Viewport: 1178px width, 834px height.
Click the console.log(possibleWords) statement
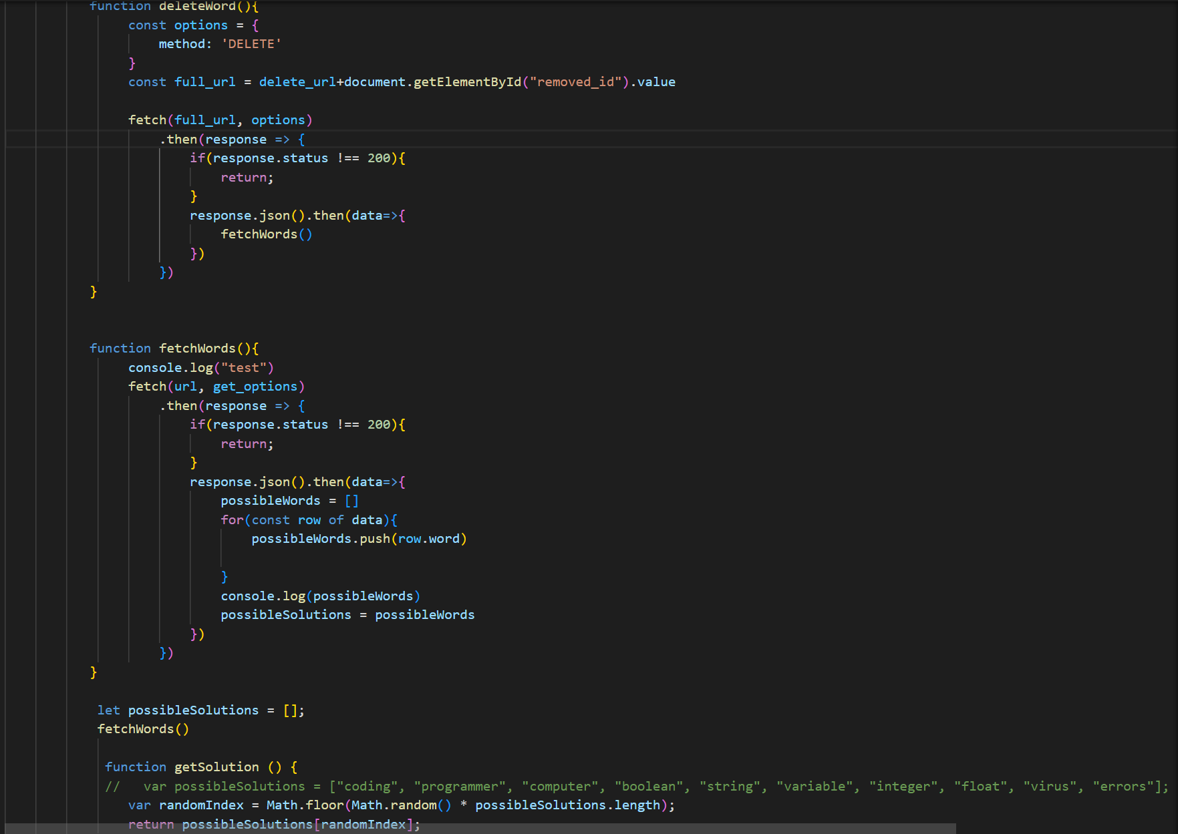319,596
